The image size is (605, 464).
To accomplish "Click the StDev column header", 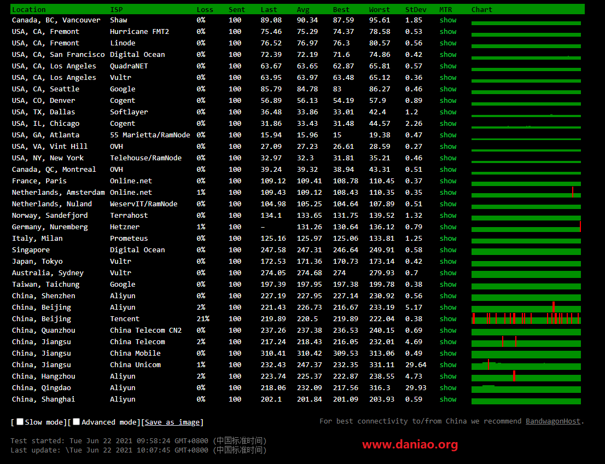I will [416, 10].
